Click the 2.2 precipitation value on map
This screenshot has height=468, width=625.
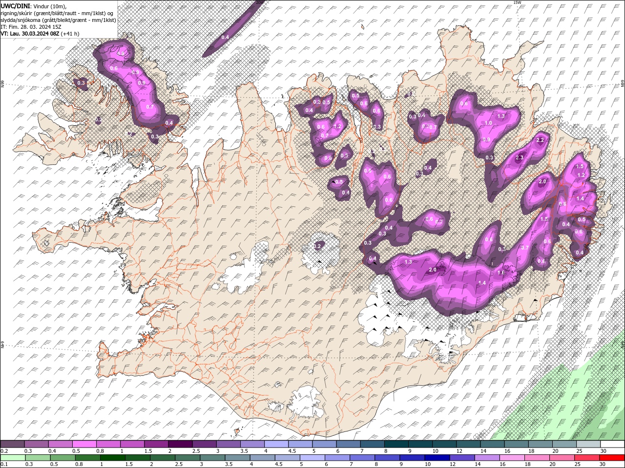click(540, 140)
